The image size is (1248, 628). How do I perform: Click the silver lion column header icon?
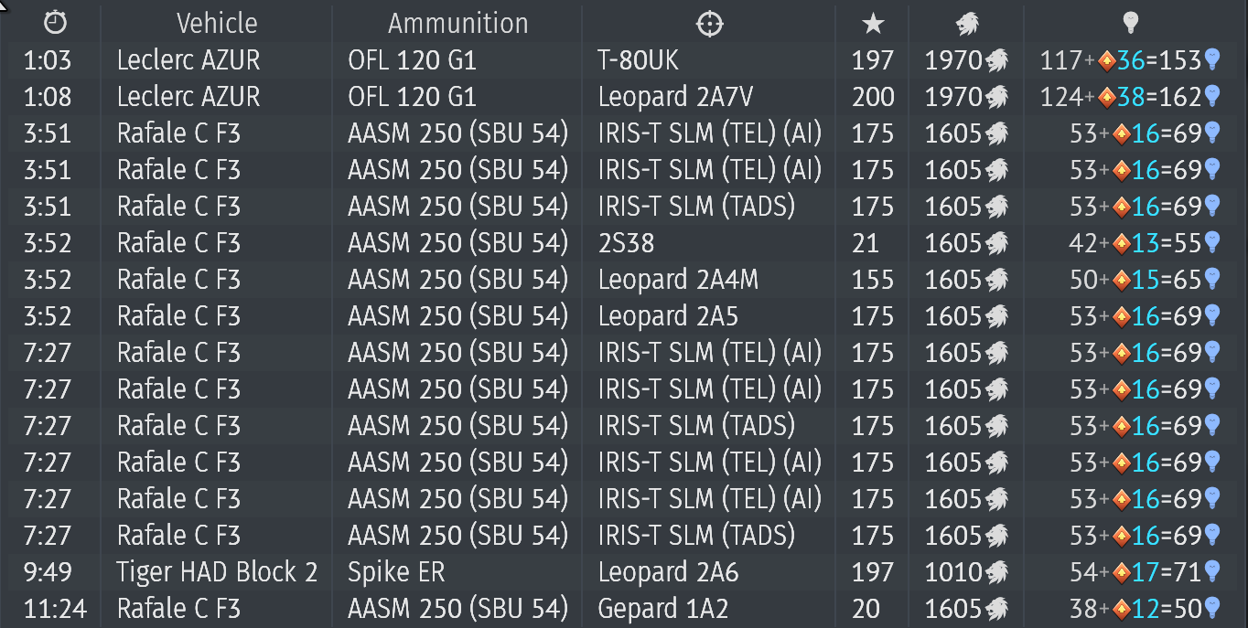pyautogui.click(x=967, y=24)
